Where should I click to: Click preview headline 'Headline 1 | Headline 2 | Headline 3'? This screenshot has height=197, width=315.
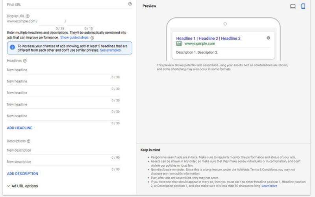coord(208,38)
